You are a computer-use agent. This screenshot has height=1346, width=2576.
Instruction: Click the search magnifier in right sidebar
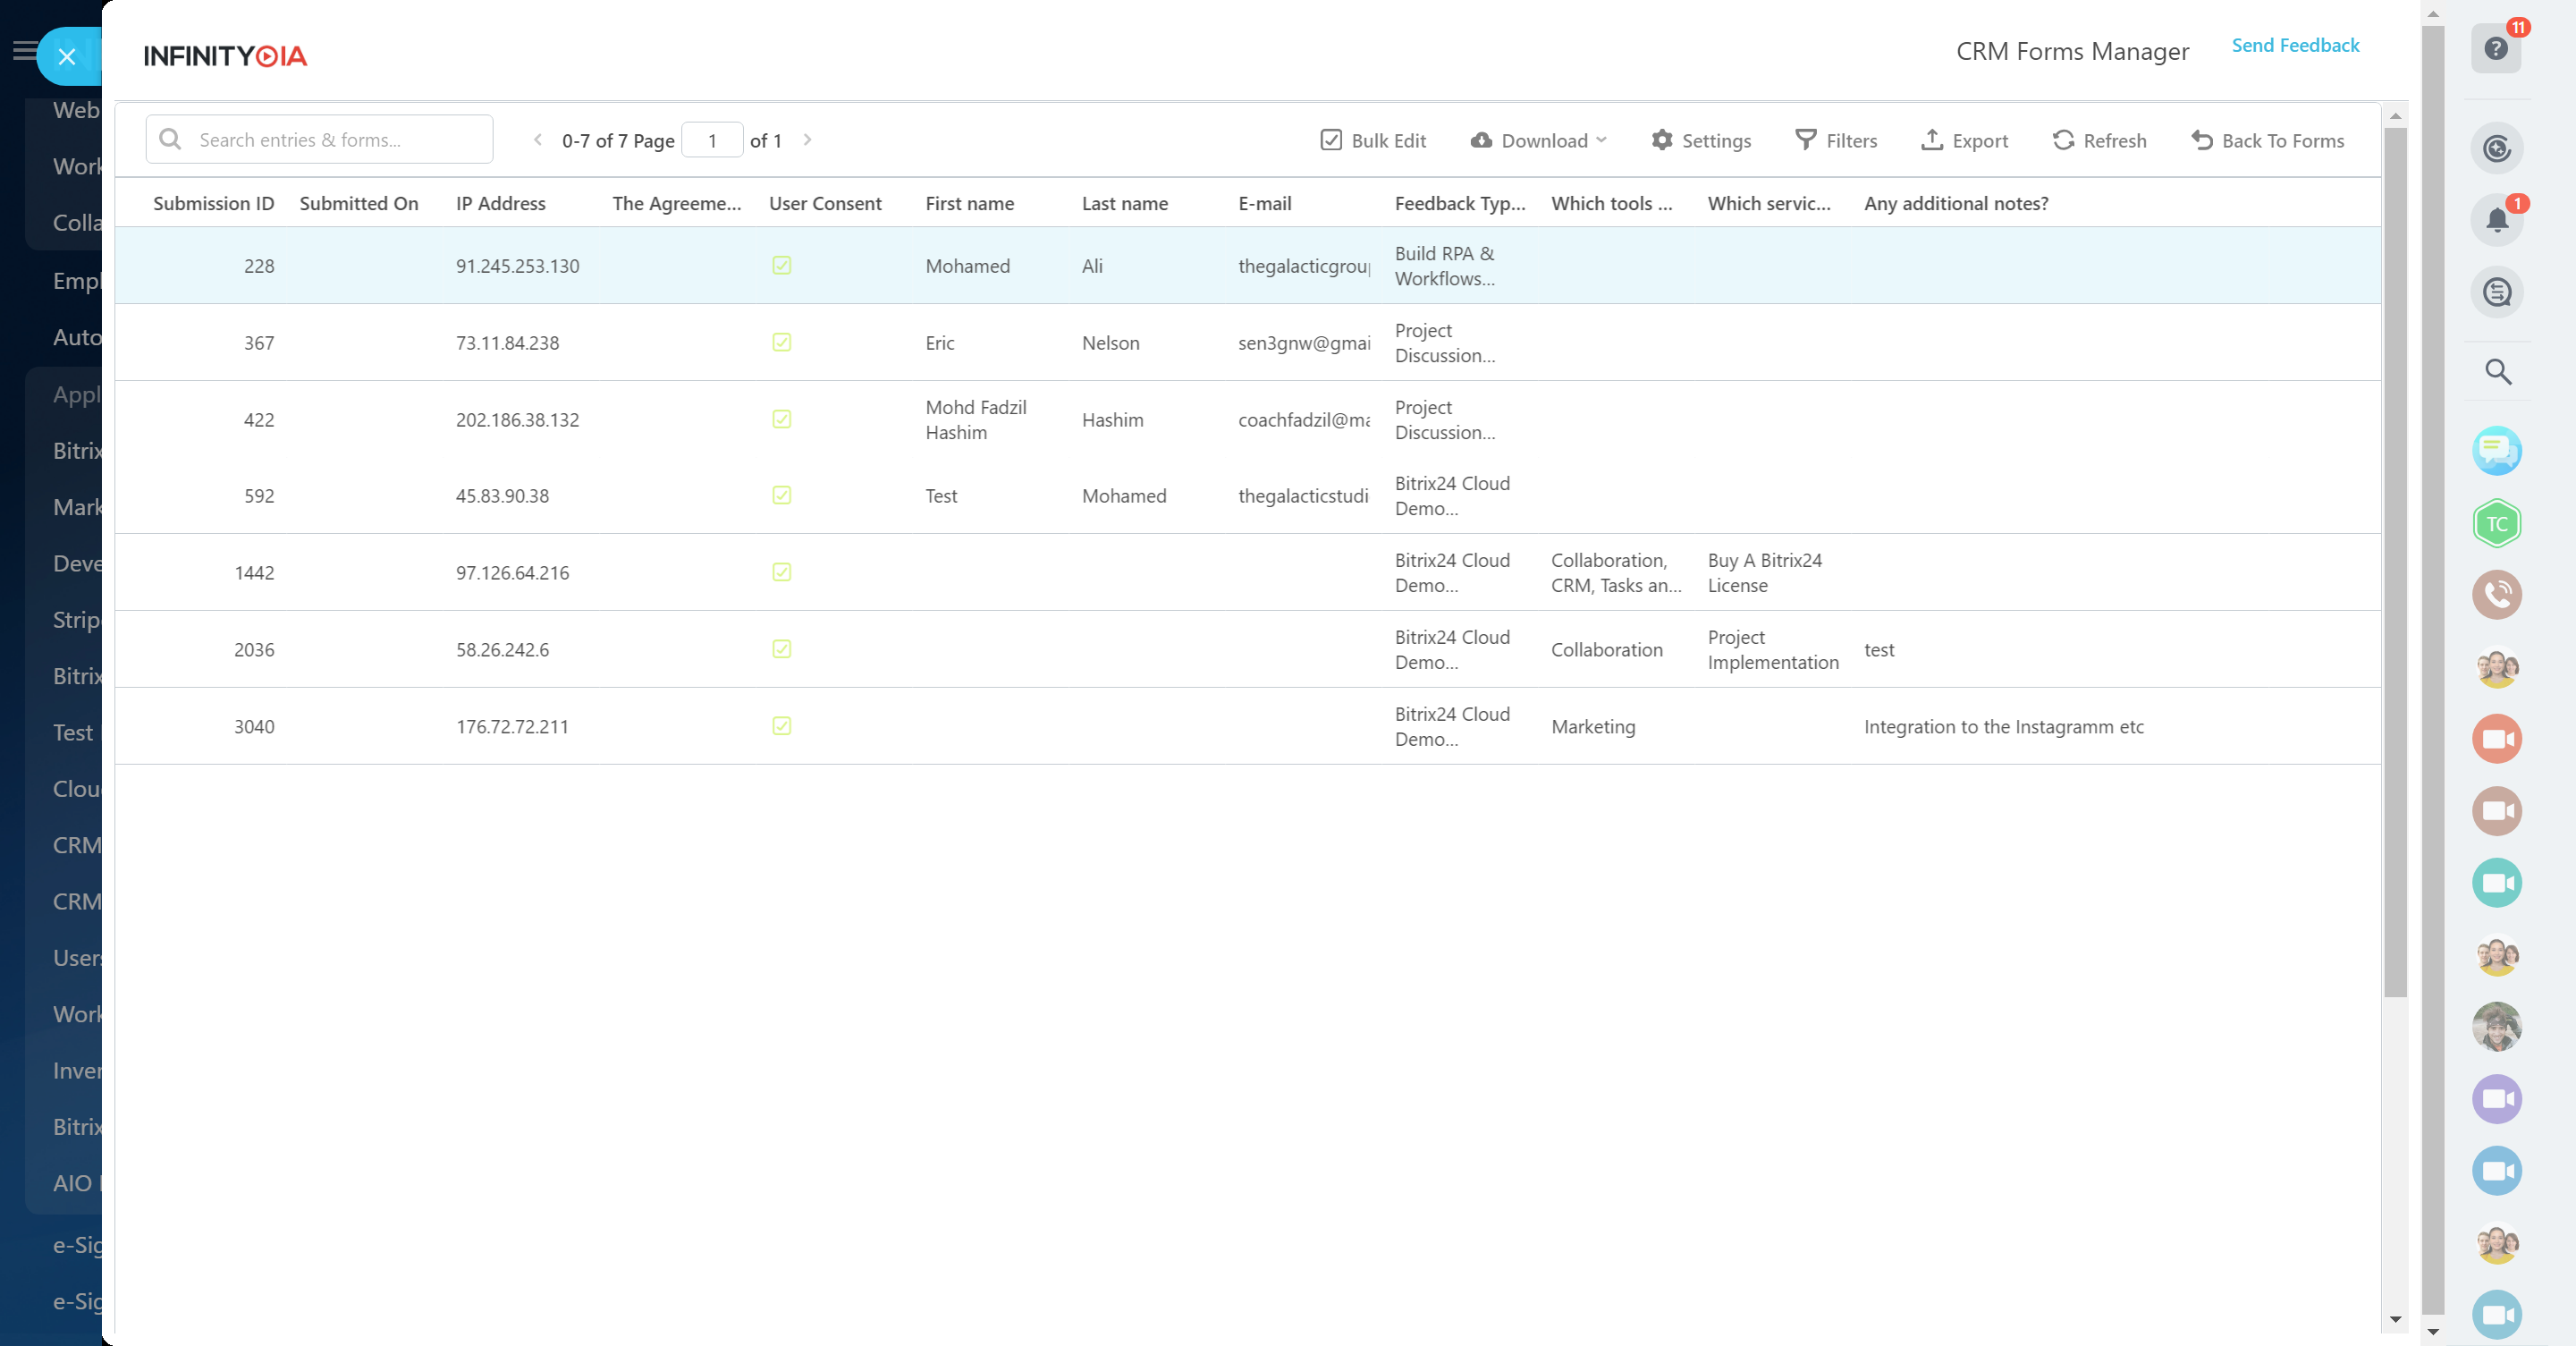pos(2497,372)
